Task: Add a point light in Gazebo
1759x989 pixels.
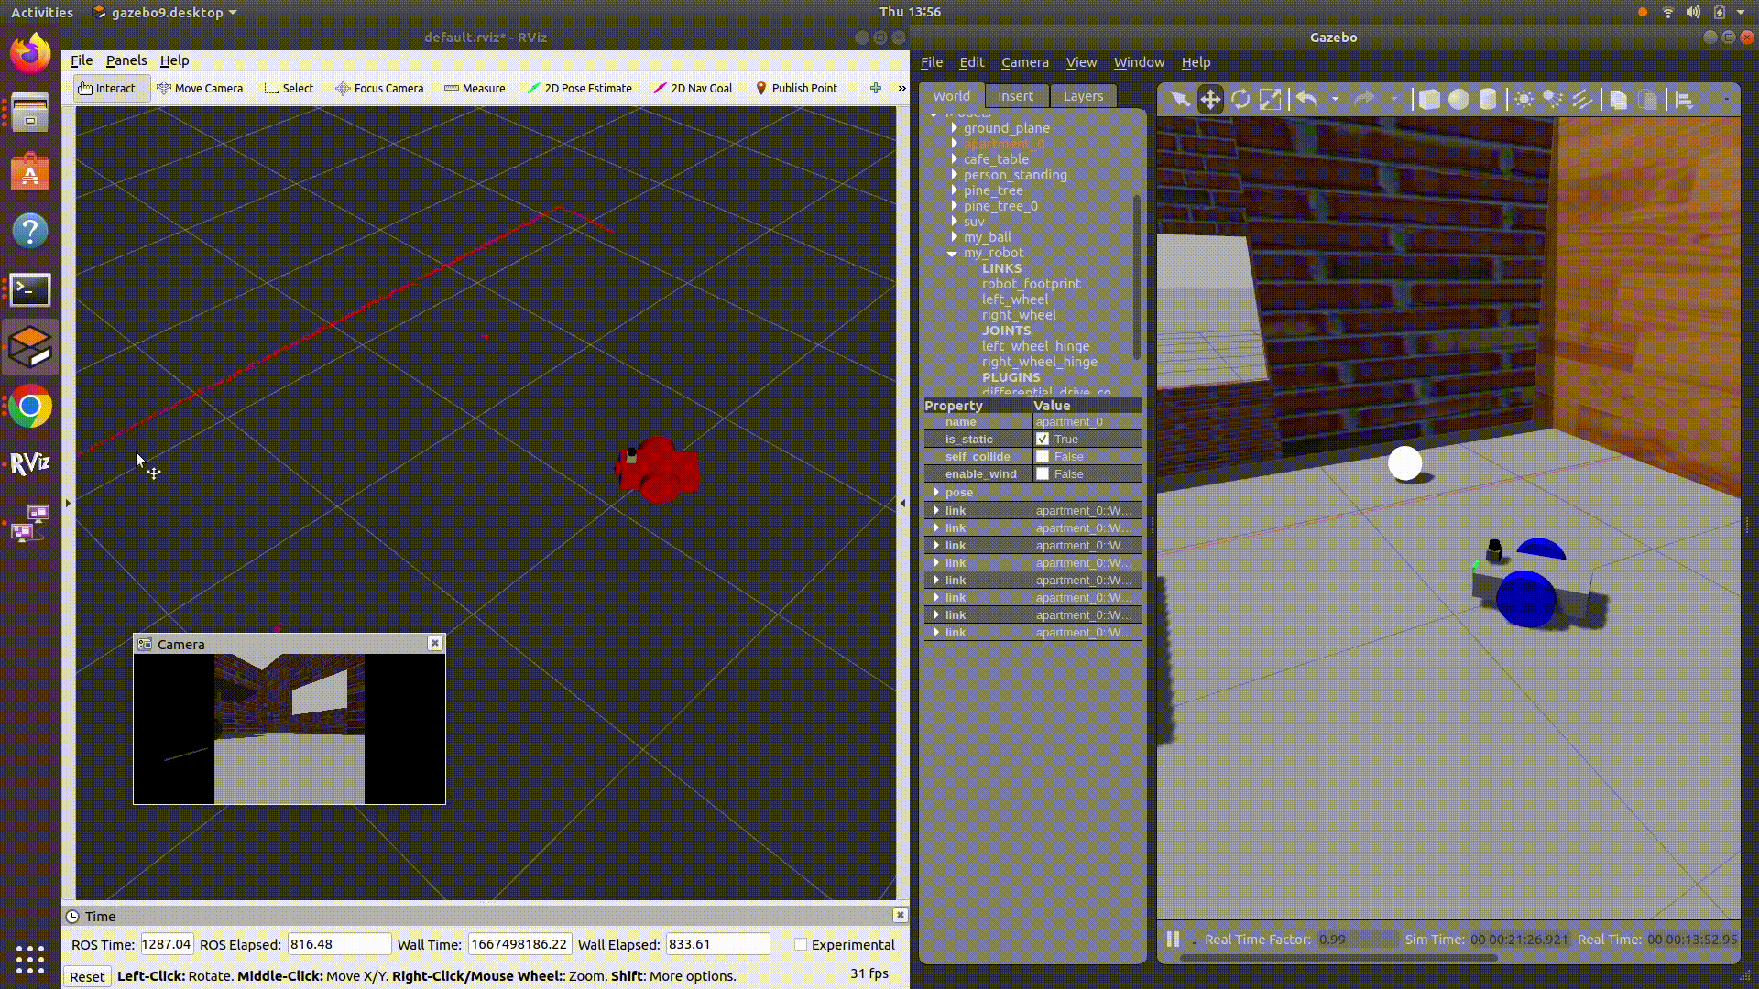Action: click(1524, 99)
